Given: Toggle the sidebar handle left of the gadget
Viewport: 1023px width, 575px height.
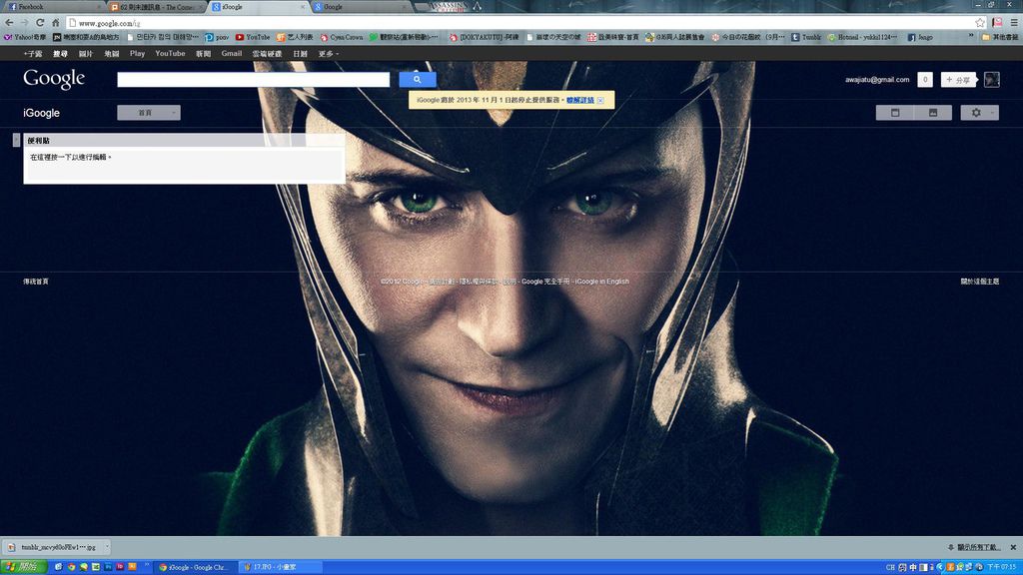Looking at the screenshot, I should click(x=16, y=140).
